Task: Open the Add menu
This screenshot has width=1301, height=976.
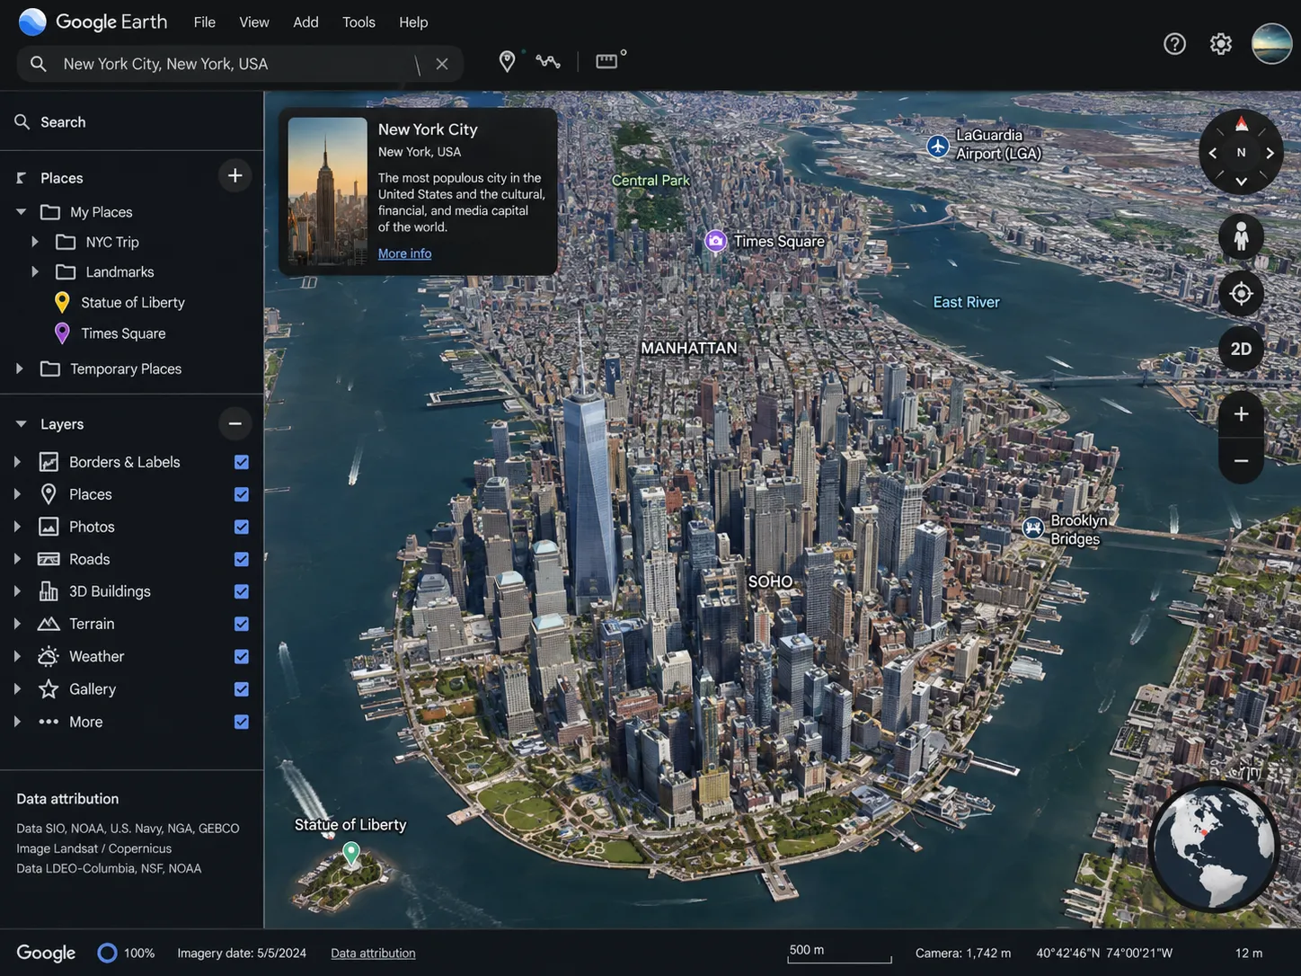Action: (305, 22)
